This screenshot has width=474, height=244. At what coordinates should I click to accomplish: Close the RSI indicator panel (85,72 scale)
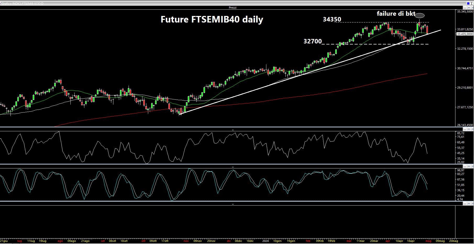472,129
